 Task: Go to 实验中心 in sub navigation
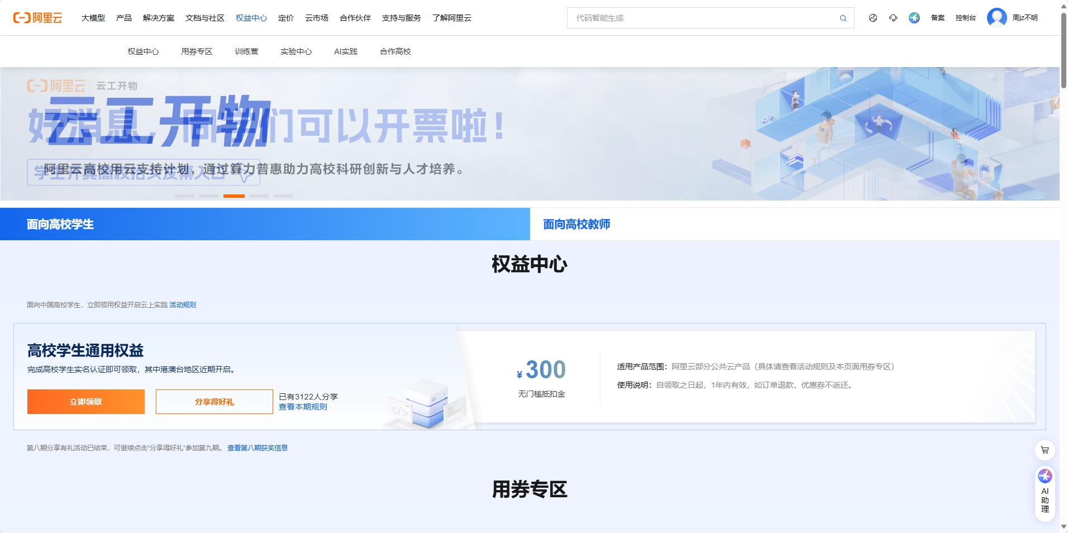[296, 51]
